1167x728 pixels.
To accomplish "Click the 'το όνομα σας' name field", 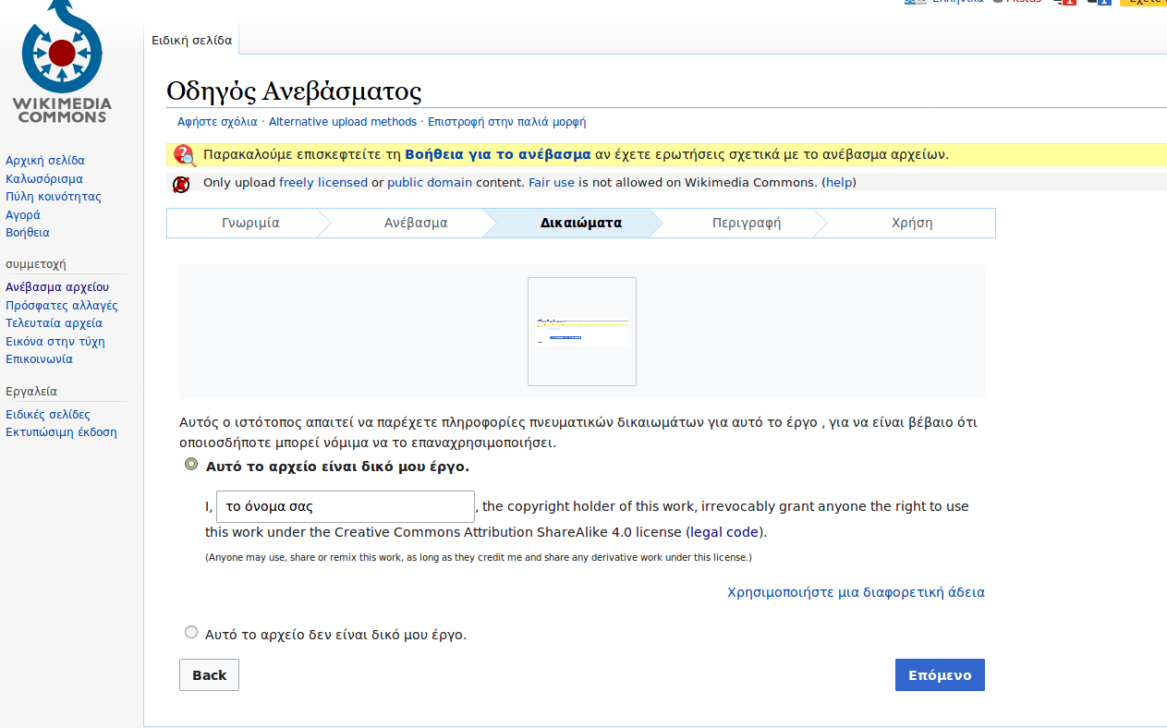I will (x=345, y=506).
